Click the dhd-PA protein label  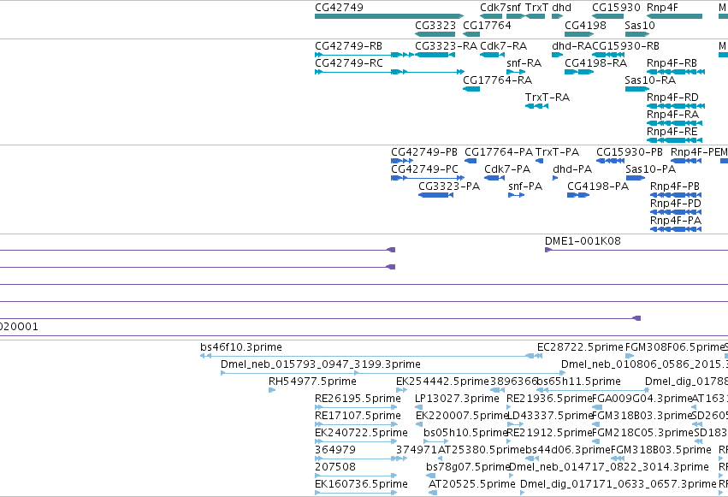coord(572,169)
